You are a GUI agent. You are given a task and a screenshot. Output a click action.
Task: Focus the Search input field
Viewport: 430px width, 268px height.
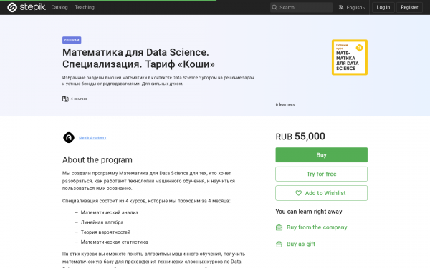(301, 7)
